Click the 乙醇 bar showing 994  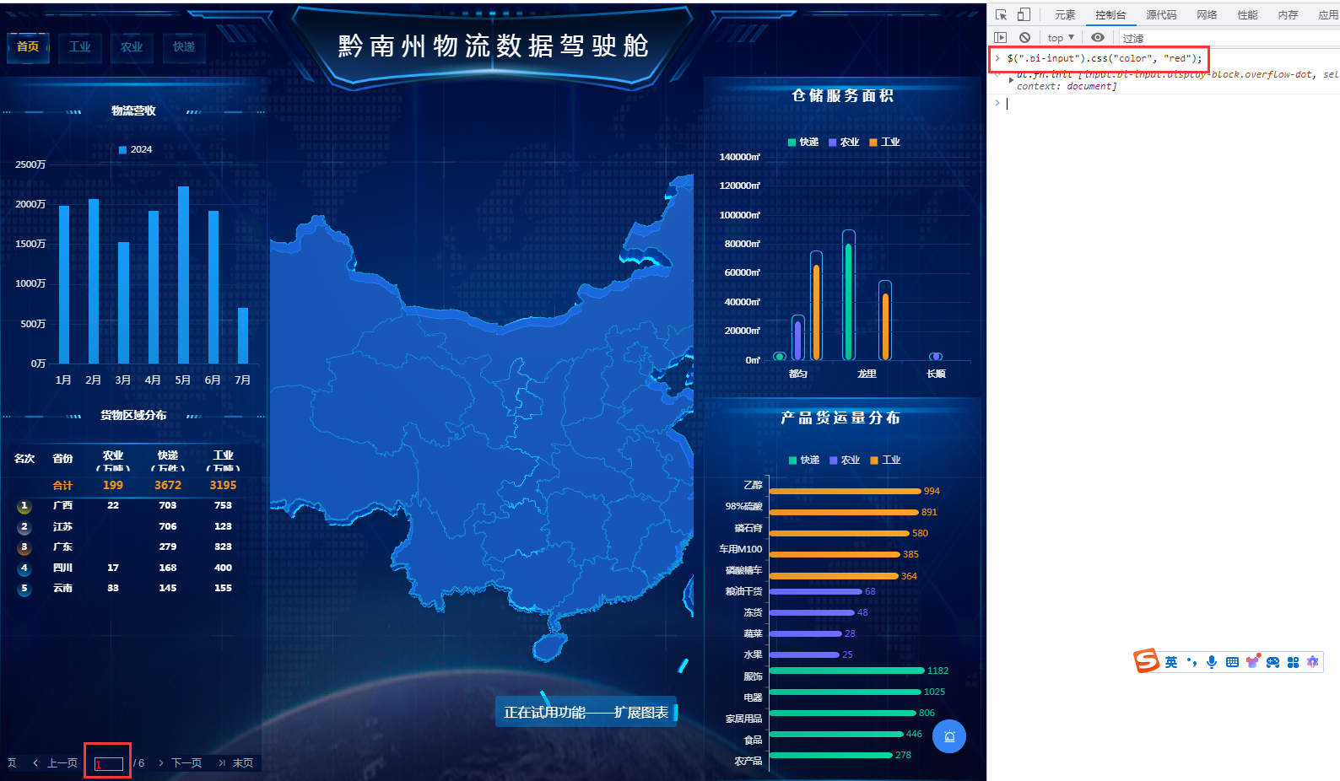pyautogui.click(x=846, y=491)
